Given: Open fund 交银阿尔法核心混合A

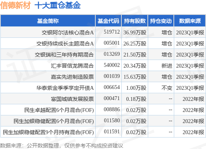Looking at the screenshot, I should pyautogui.click(x=68, y=32).
